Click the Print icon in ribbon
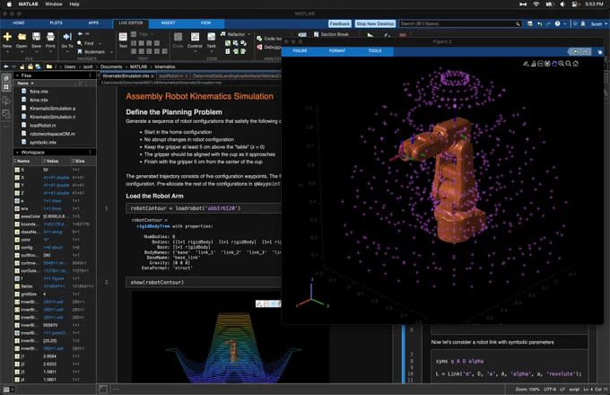 (x=50, y=37)
